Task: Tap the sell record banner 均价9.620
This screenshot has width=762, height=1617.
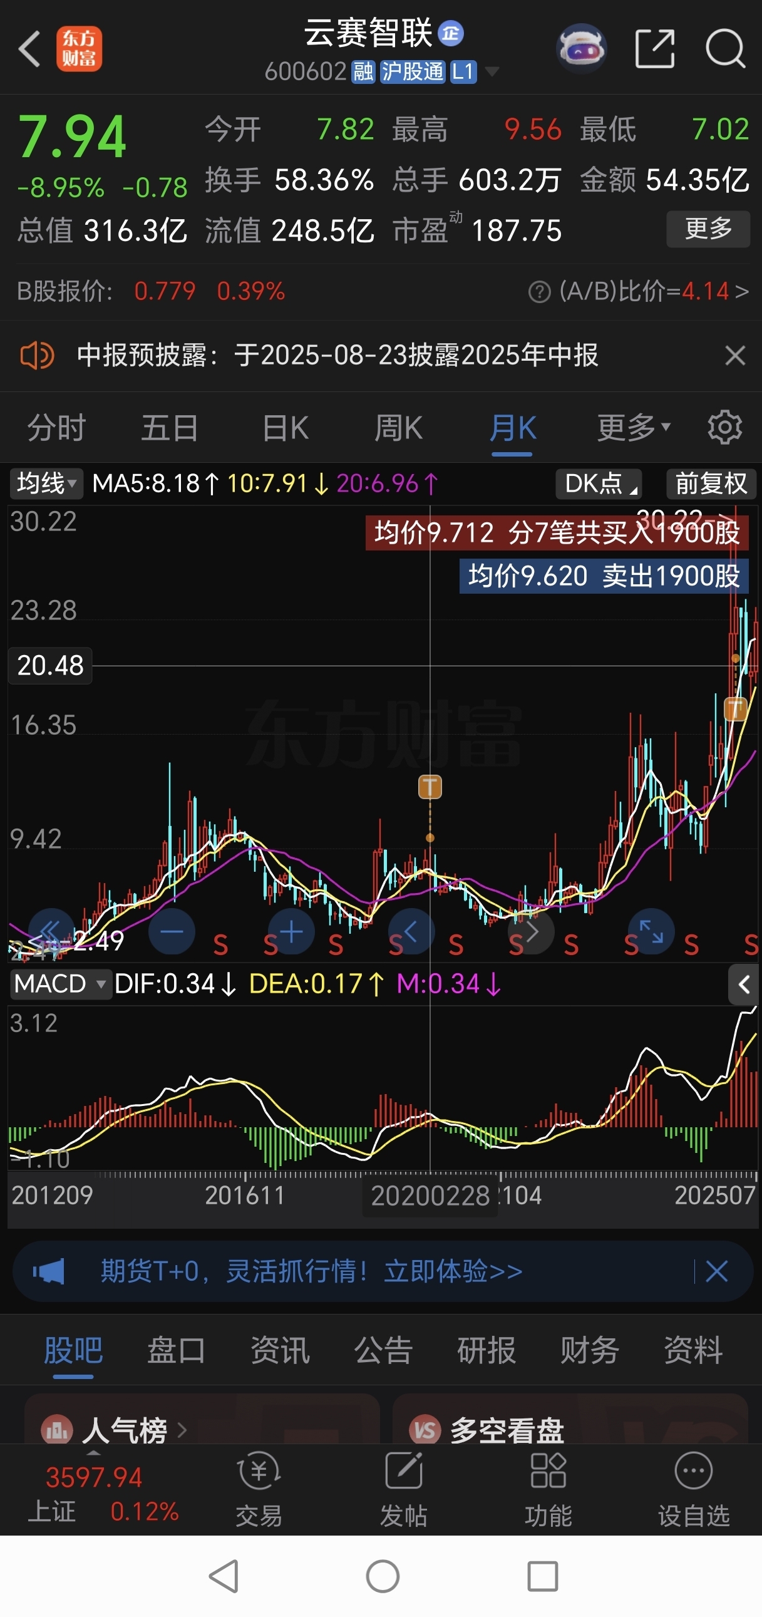Action: tap(604, 576)
